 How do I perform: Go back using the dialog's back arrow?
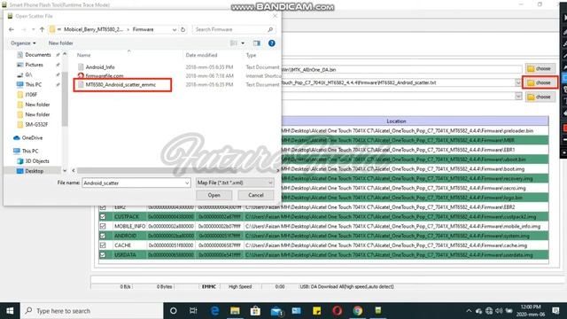12,29
